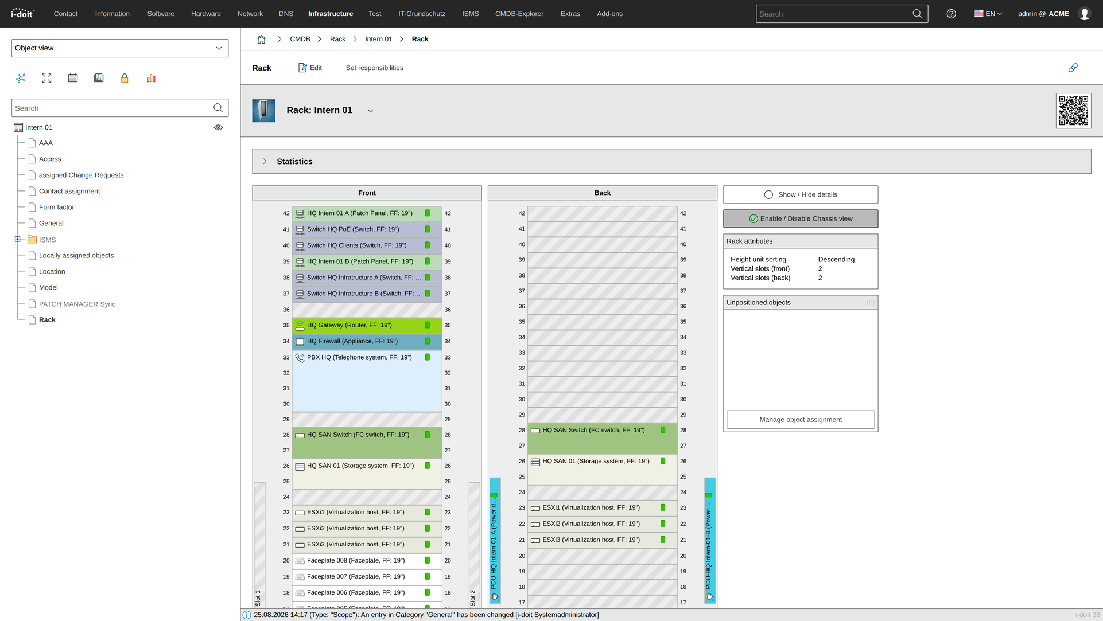Click back ESXi3 virtualization host entry
Screen dimensions: 1103x621
pyautogui.click(x=602, y=540)
